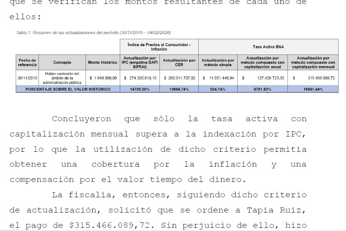Click the date cell '30/11/2015'

27,78
